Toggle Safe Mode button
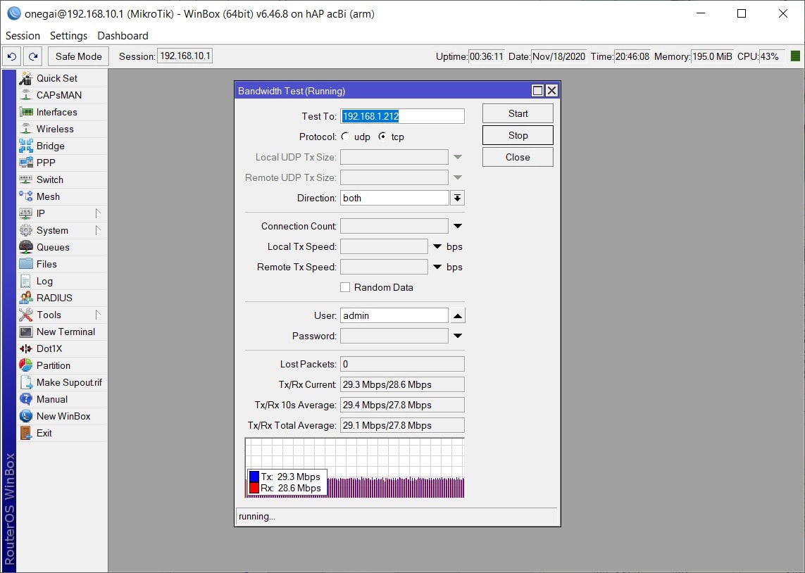Viewport: 805px width, 573px height. tap(79, 56)
